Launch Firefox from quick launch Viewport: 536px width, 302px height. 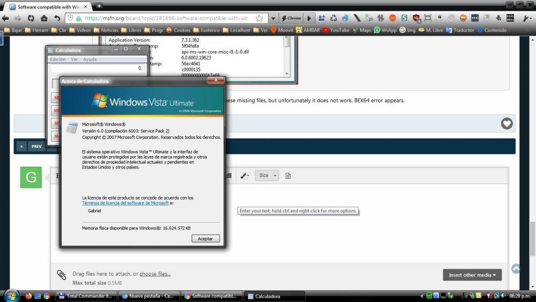(x=28, y=296)
